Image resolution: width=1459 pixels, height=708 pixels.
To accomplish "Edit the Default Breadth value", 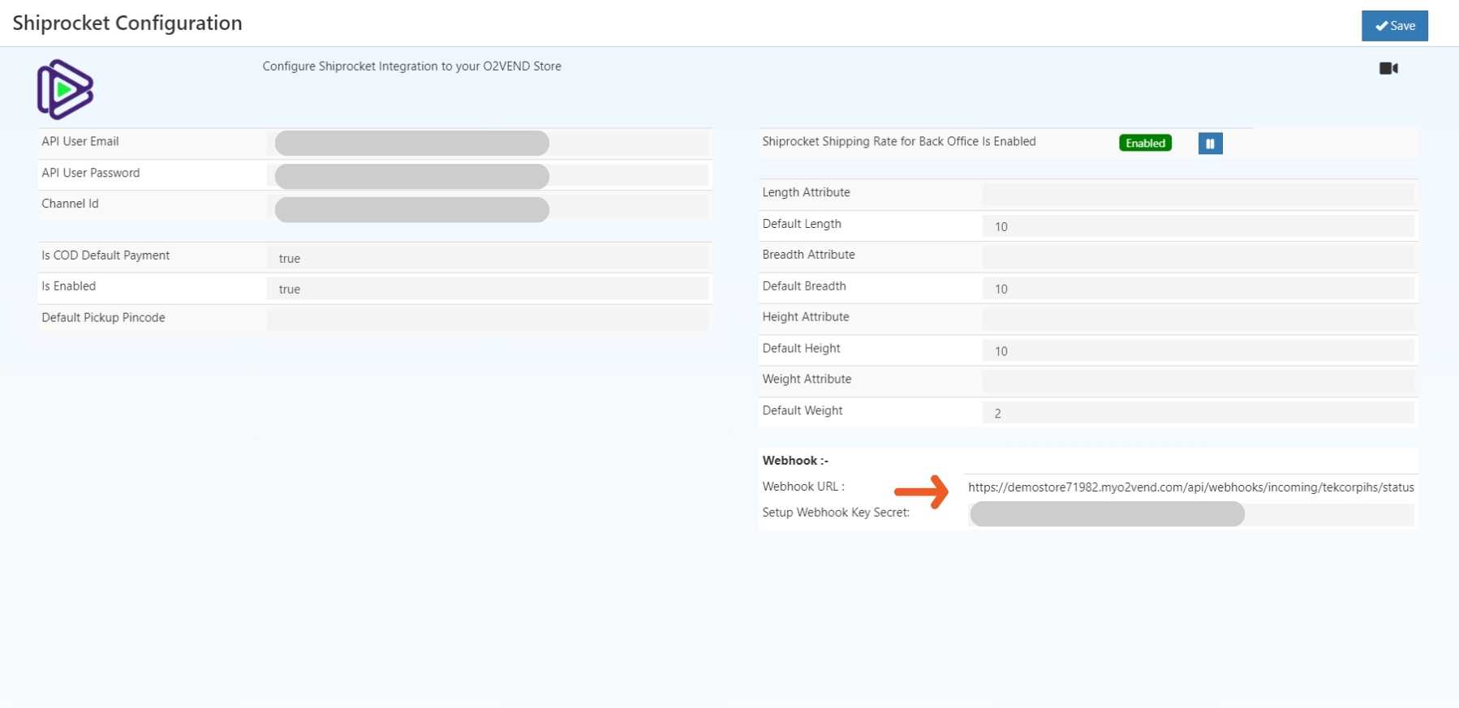I will [1198, 289].
